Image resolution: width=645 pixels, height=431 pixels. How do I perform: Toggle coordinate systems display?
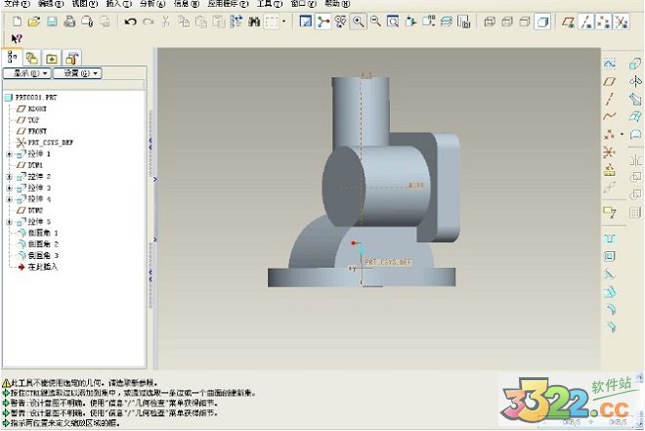tap(622, 22)
